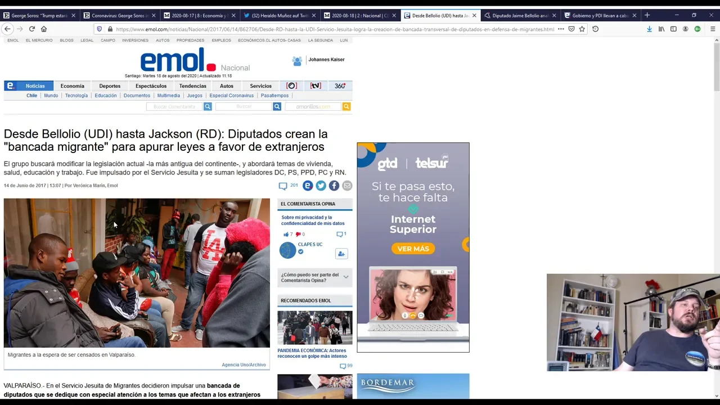Open page actions three-dot menu in address bar
Image resolution: width=720 pixels, height=405 pixels.
tap(561, 29)
